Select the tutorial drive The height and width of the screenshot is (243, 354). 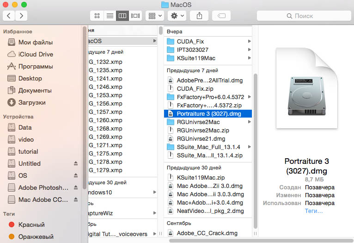pos(28,151)
